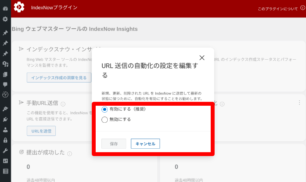
Task: Click info icon next to 提出が成功した
Action: click(70, 154)
